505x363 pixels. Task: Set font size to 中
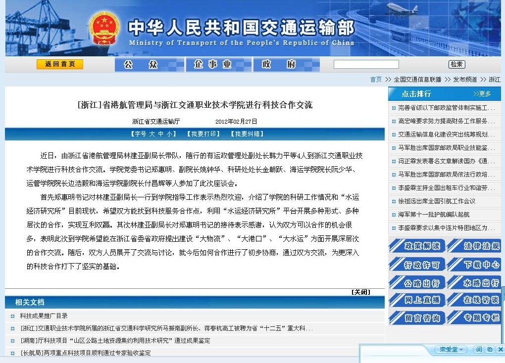click(x=161, y=134)
